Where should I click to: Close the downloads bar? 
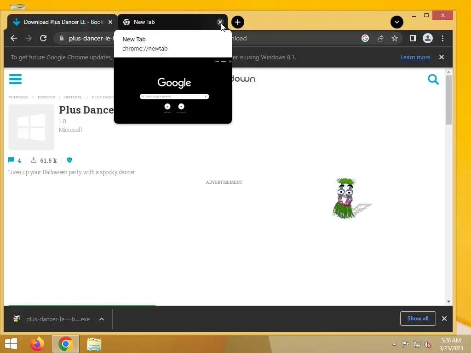pyautogui.click(x=444, y=319)
